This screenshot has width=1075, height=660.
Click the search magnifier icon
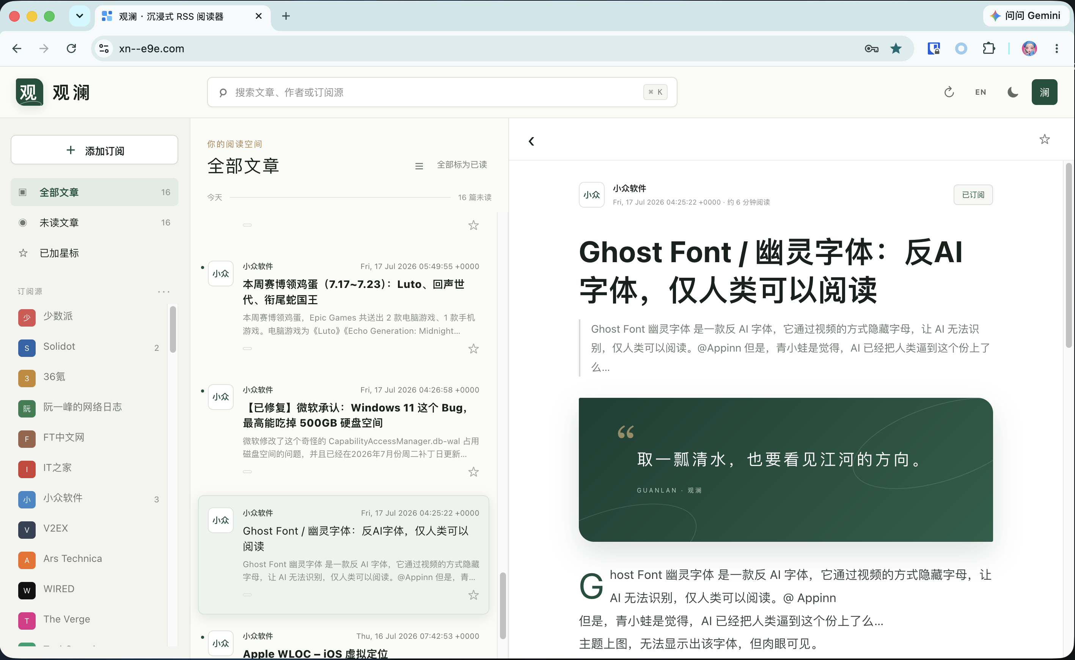[x=223, y=92]
